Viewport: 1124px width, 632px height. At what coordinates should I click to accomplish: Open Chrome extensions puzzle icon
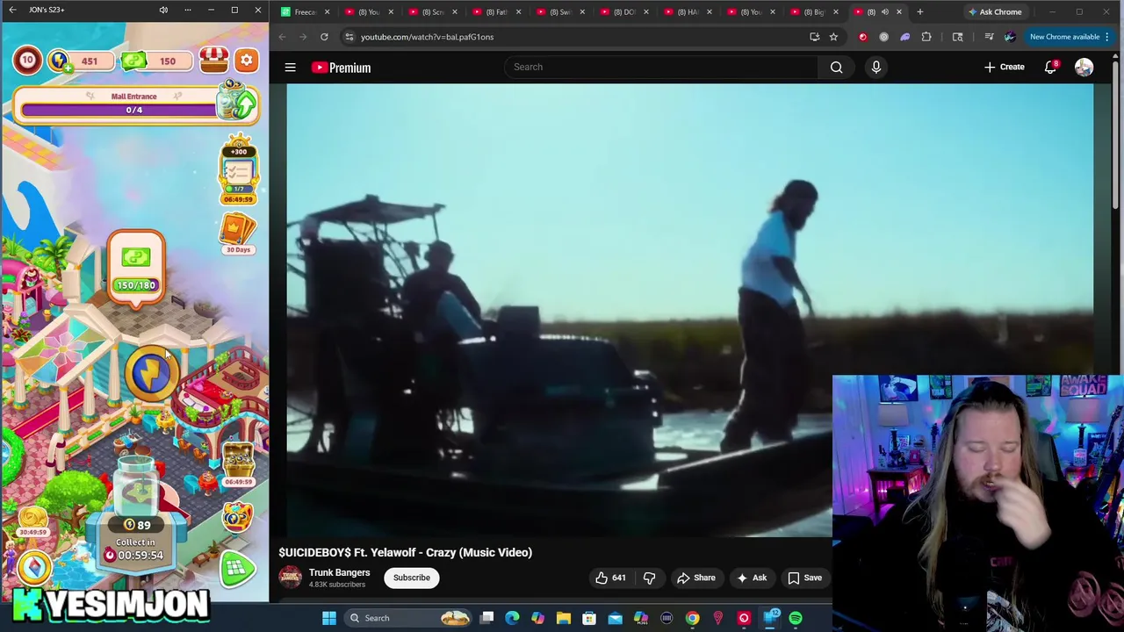[x=926, y=37]
